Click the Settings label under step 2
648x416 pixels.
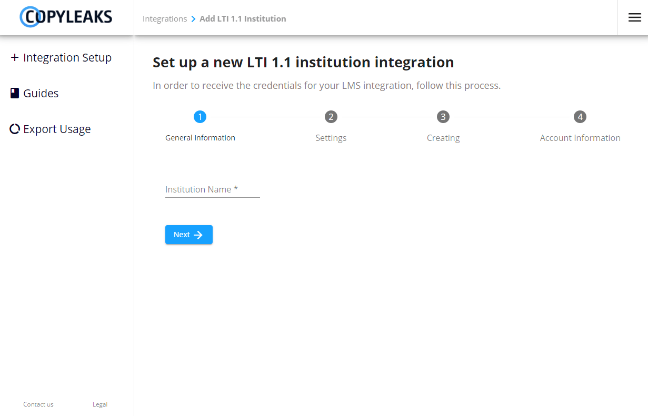[x=331, y=137]
